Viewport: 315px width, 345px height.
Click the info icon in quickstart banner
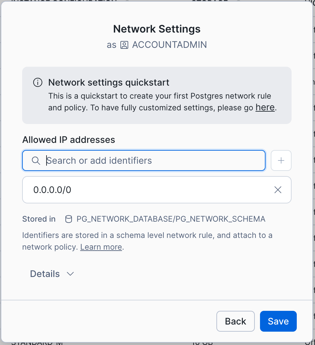point(38,83)
